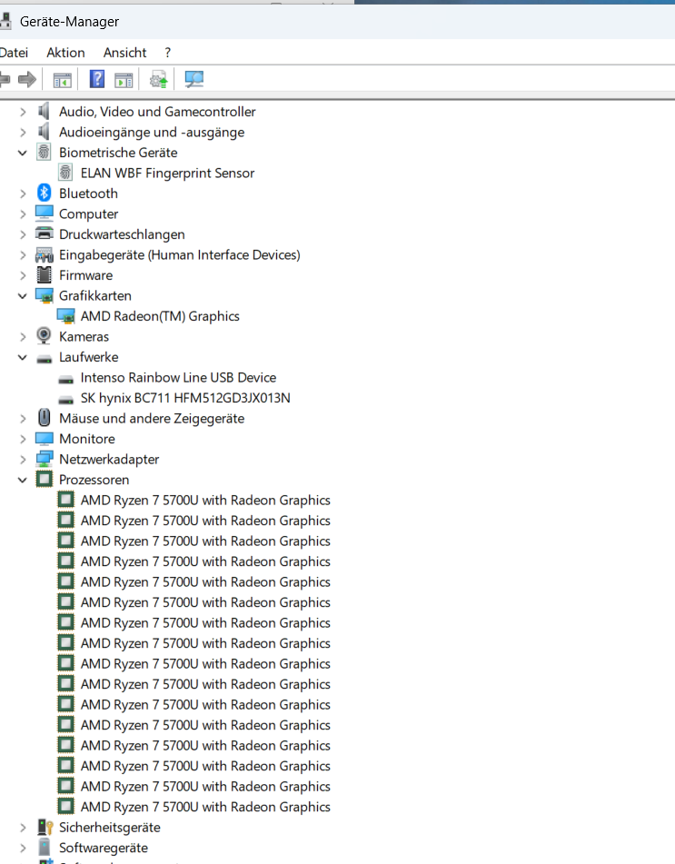The height and width of the screenshot is (864, 675).
Task: Select Intenso Rainbow Line USB Device
Action: click(178, 377)
